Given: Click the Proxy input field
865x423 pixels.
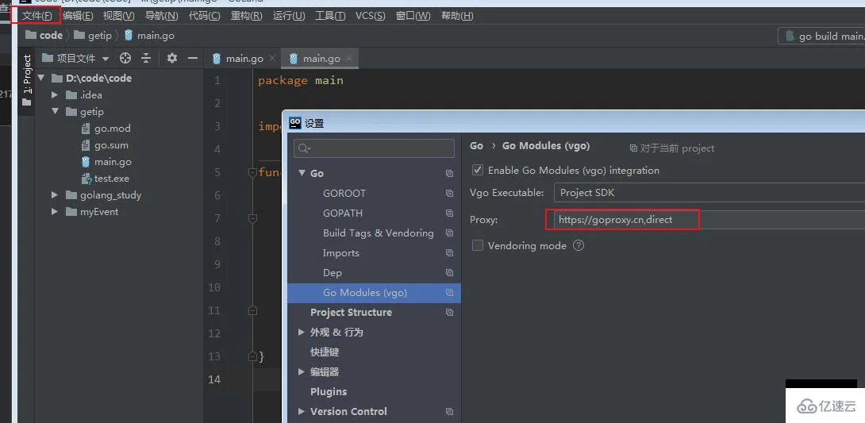Looking at the screenshot, I should click(709, 220).
